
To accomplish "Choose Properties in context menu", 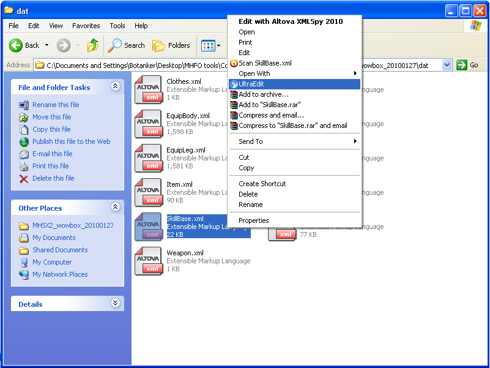I will 294,220.
